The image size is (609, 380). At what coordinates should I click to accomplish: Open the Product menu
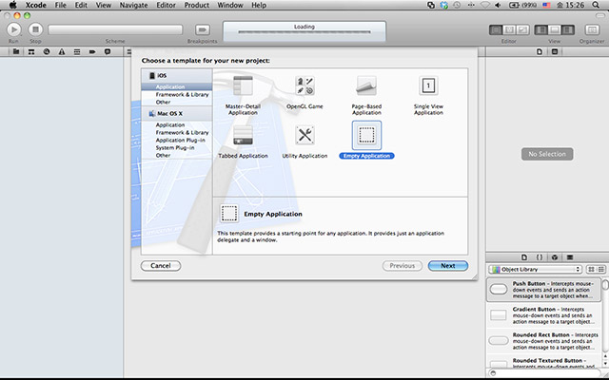[197, 5]
